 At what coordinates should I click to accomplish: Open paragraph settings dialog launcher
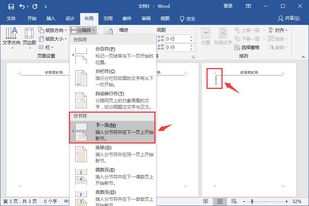tap(193, 57)
